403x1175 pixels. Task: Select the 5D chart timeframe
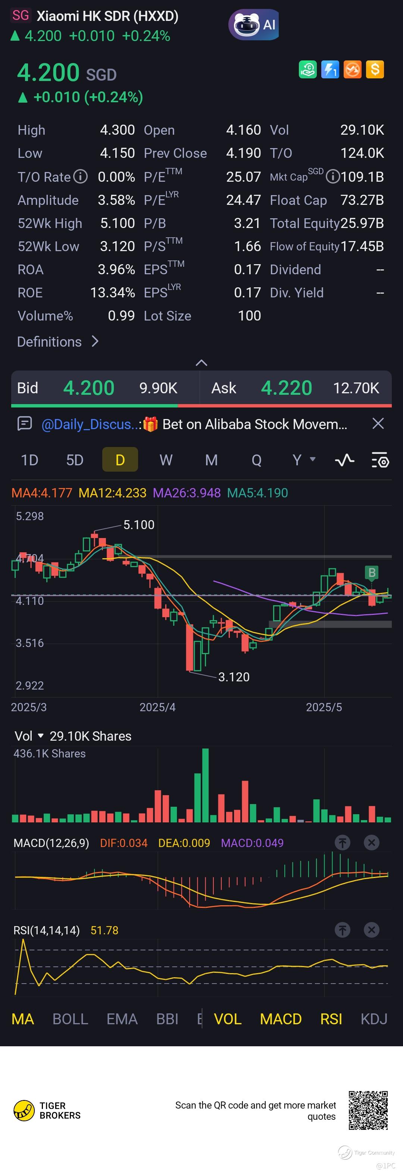(75, 460)
